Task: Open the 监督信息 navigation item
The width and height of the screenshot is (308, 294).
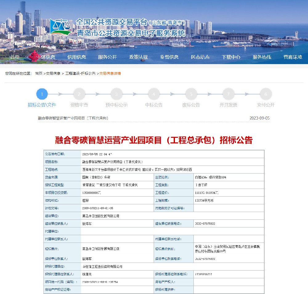Action: [x=169, y=57]
